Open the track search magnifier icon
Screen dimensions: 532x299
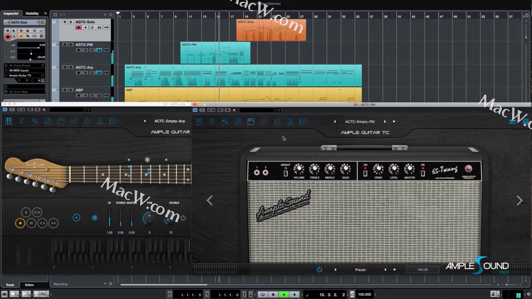[111, 15]
